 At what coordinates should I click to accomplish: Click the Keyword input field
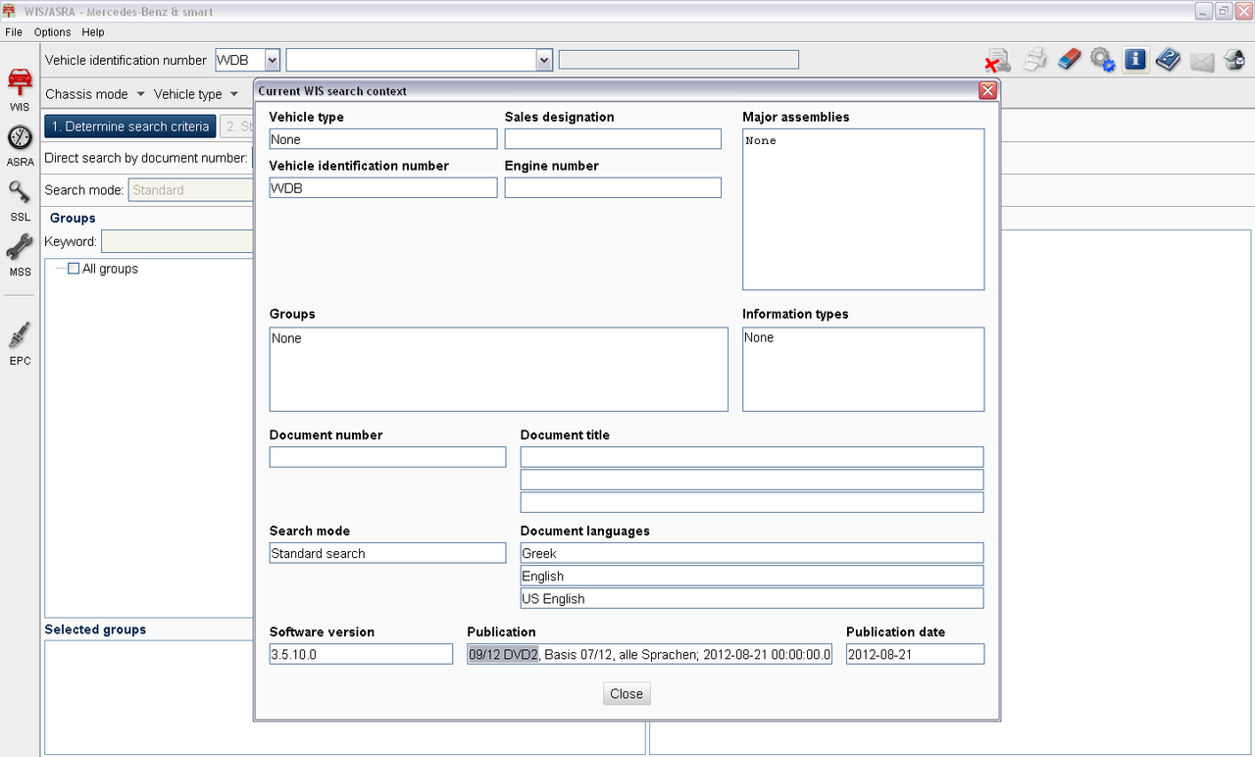click(x=176, y=241)
